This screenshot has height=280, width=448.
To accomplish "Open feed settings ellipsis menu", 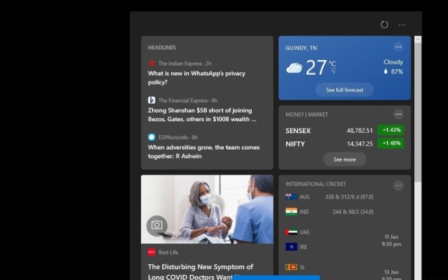I will click(402, 25).
